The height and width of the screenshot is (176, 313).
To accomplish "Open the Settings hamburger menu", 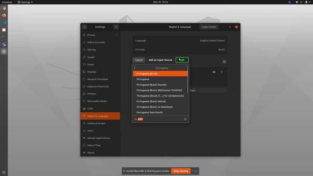I will pyautogui.click(x=116, y=27).
